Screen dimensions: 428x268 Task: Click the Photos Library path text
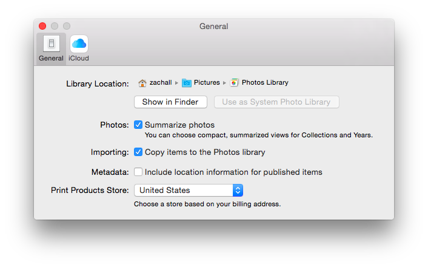pyautogui.click(x=265, y=83)
